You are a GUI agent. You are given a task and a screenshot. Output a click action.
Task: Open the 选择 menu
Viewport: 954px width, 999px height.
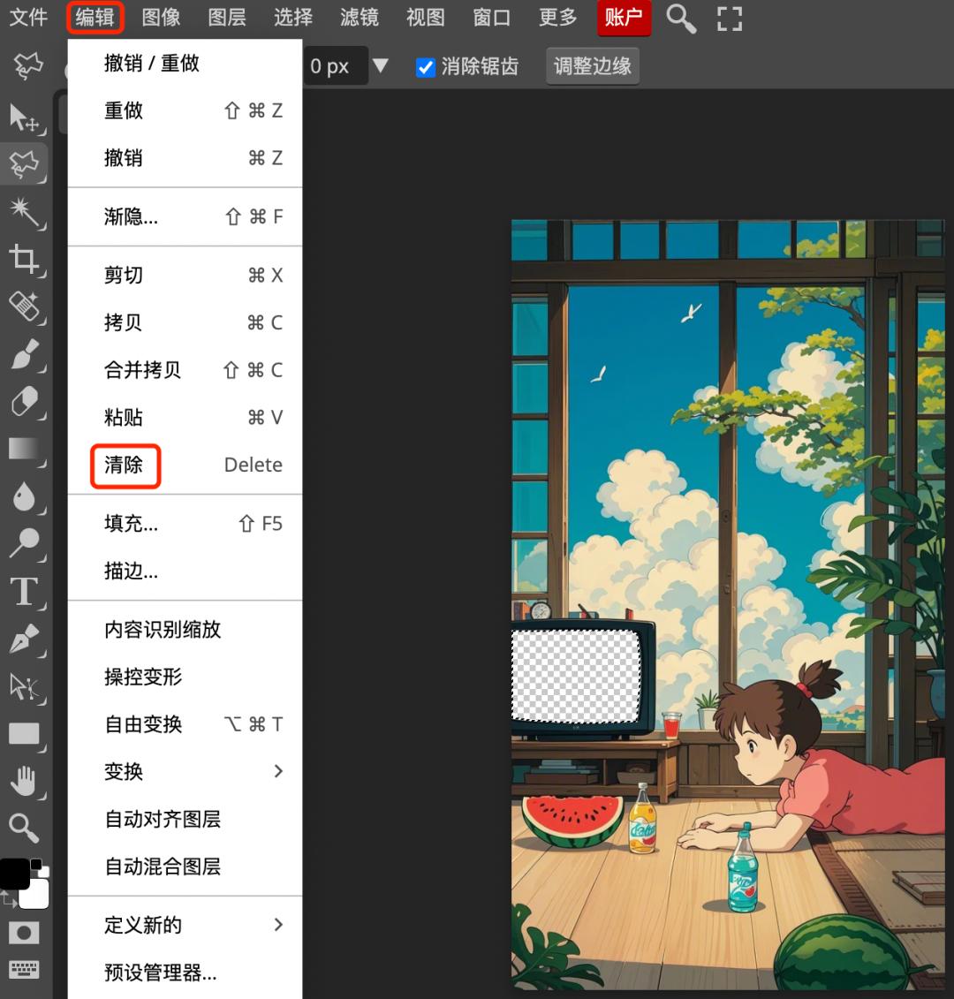(x=293, y=17)
